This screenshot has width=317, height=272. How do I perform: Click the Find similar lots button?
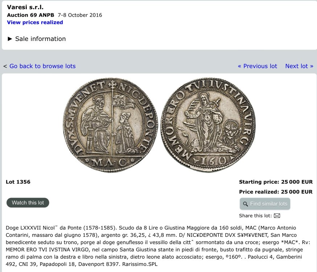pos(265,204)
